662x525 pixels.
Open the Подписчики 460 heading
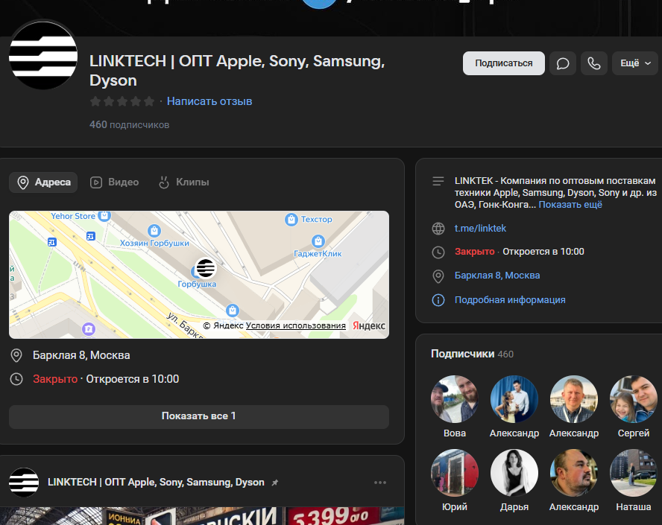pos(472,354)
